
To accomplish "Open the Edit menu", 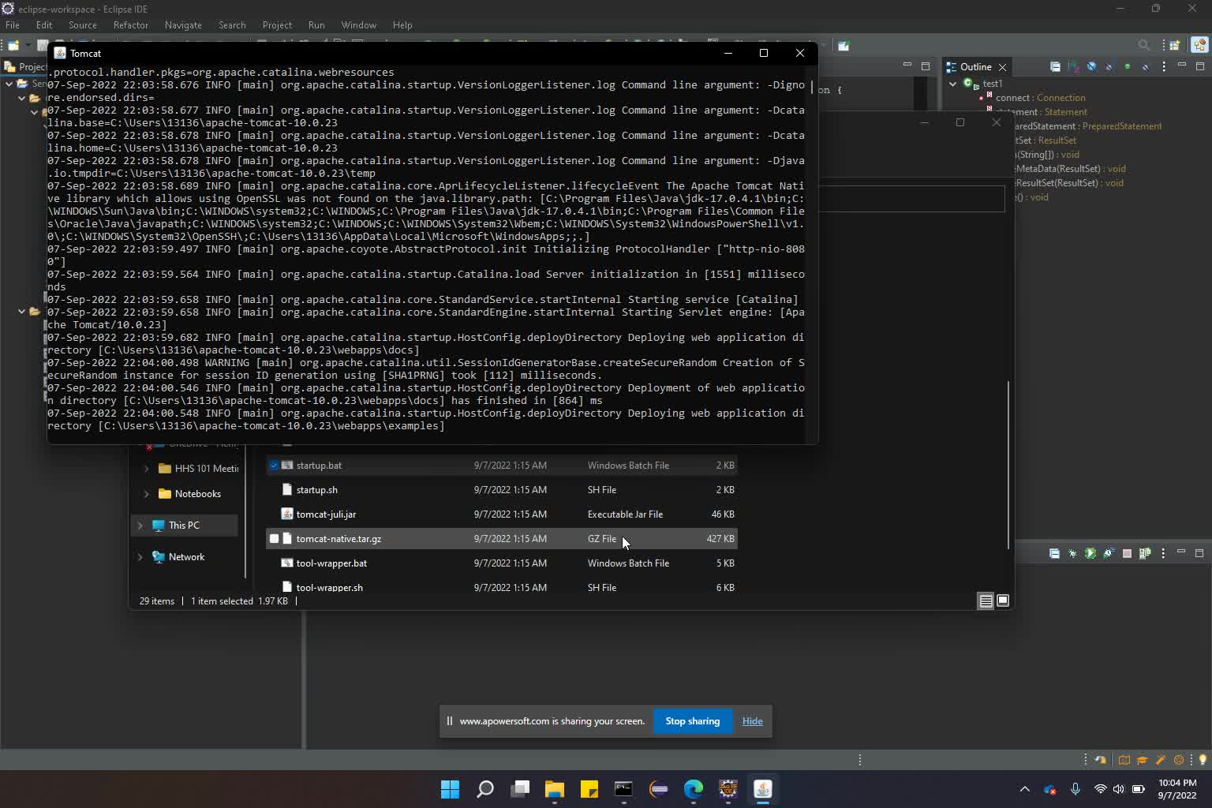I will (x=44, y=25).
